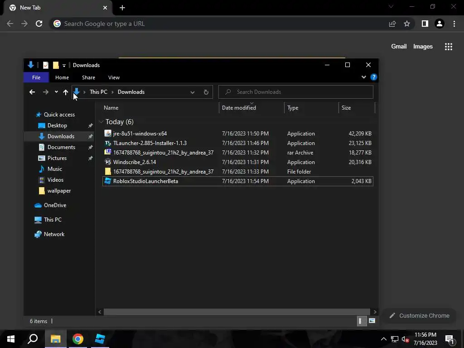Open Roblox Studio from the taskbar

[x=100, y=339]
